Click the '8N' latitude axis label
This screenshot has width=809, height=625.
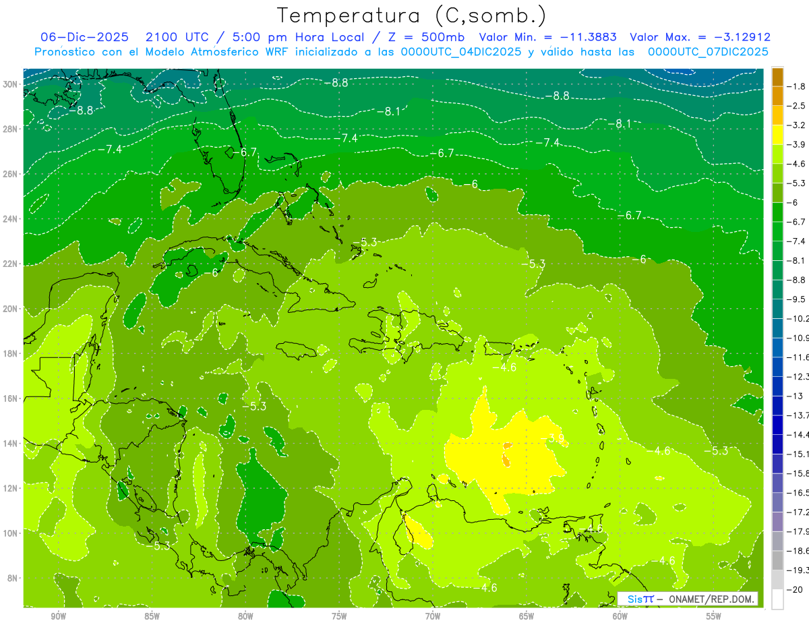tap(13, 578)
